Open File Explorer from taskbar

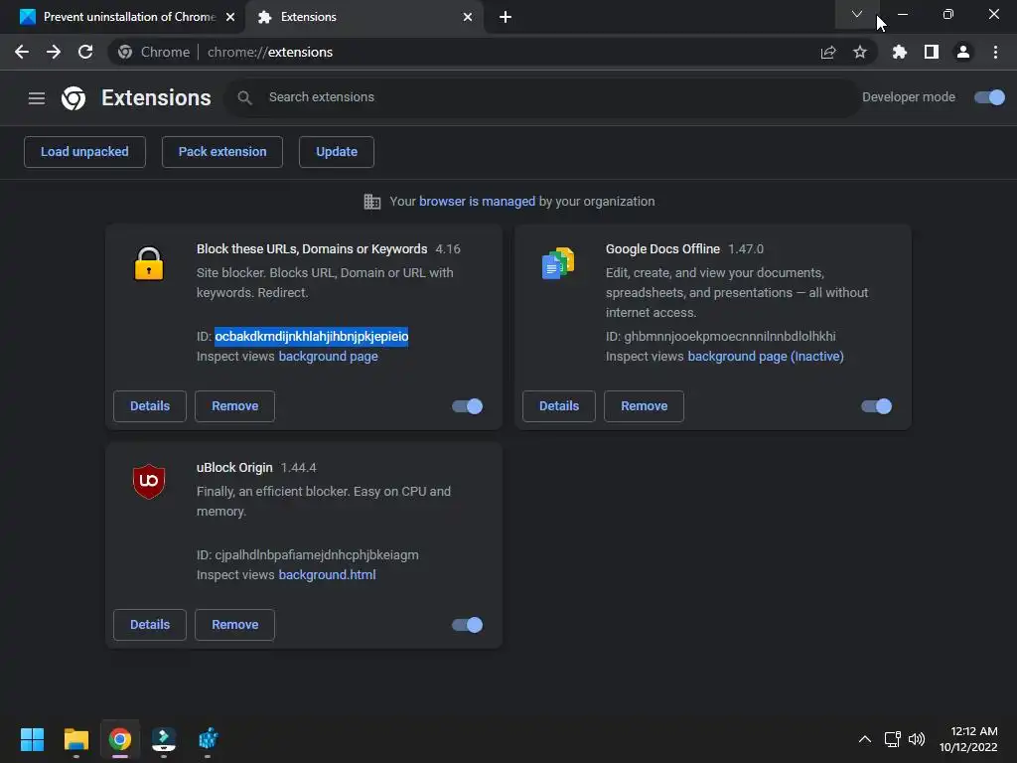coord(75,739)
